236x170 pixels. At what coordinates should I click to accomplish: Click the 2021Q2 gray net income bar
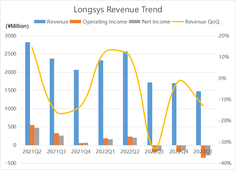pos(37,136)
